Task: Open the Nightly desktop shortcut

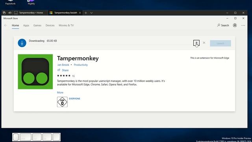Action: click(31, 2)
